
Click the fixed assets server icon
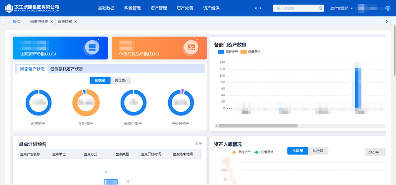click(x=92, y=48)
